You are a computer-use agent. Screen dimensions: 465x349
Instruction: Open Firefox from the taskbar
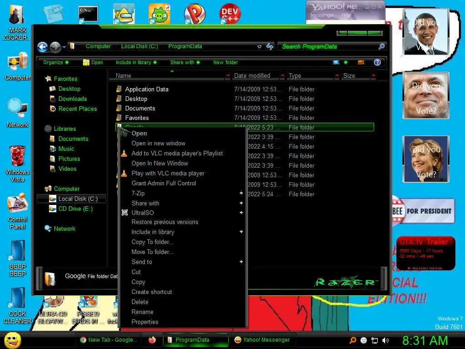[x=152, y=340]
